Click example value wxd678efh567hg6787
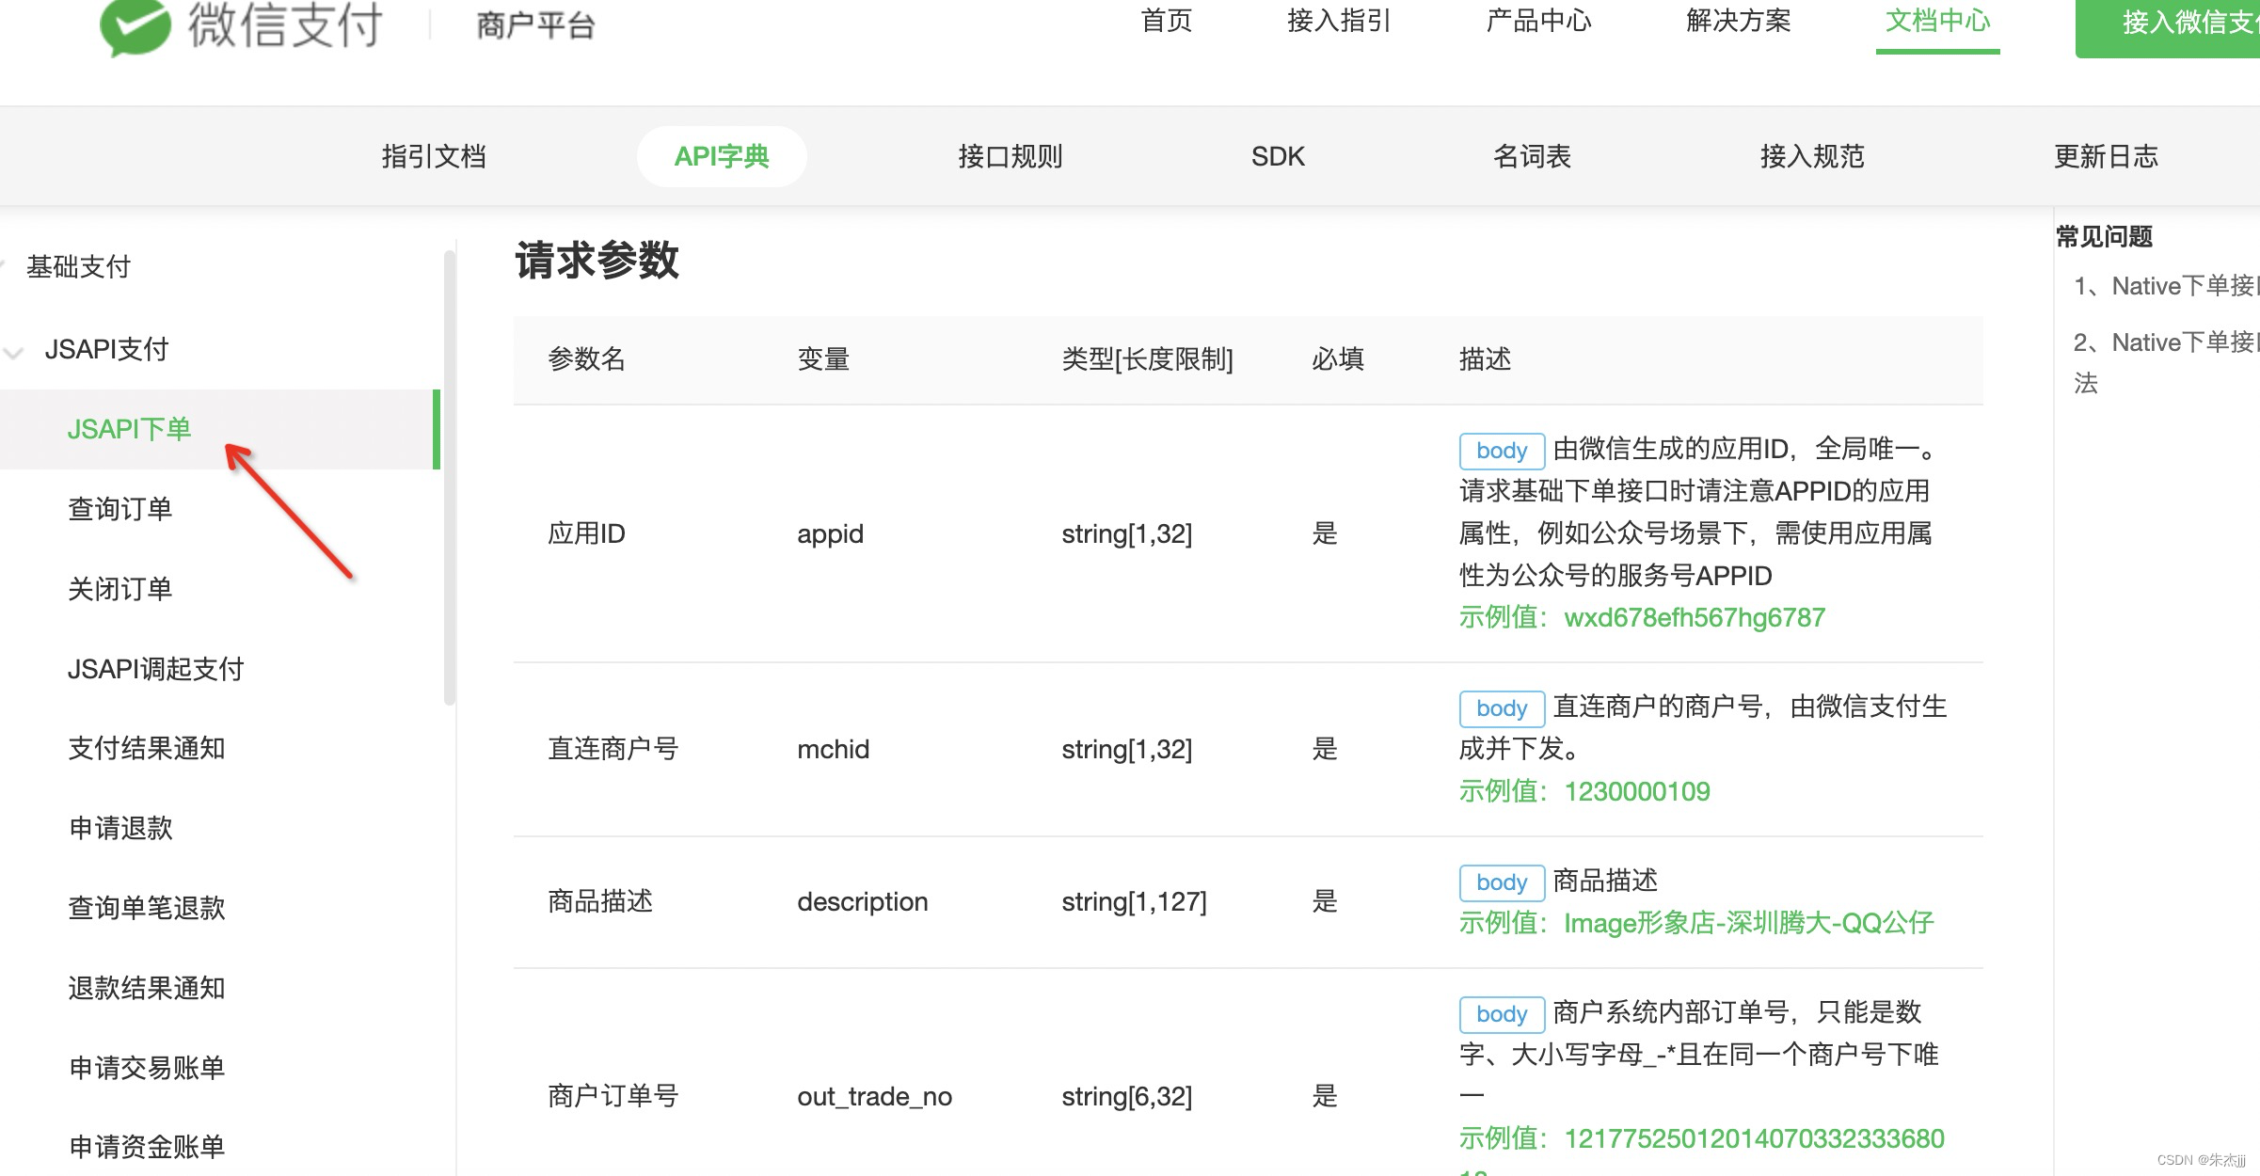Screen dimensions: 2260x1176 click(1694, 617)
